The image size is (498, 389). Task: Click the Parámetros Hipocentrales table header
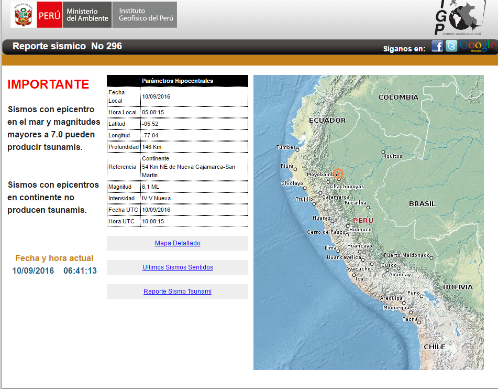click(177, 81)
